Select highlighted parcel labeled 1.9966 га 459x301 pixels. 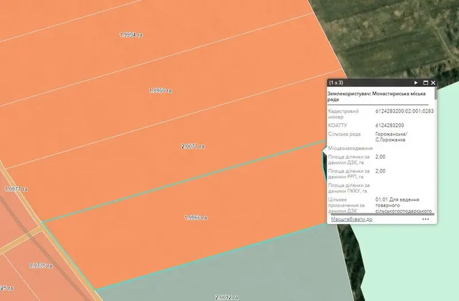196,218
